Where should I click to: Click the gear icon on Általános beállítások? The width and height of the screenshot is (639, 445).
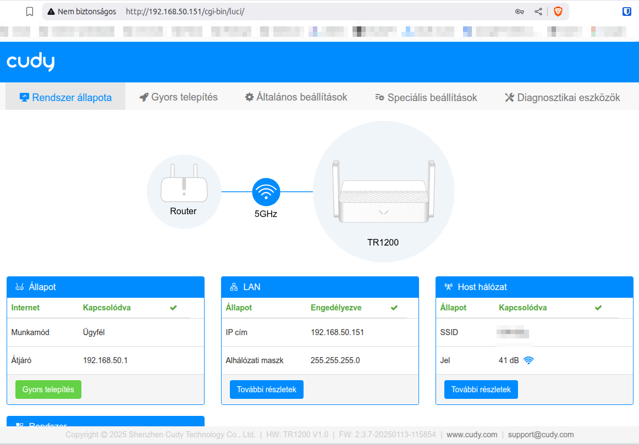click(249, 97)
